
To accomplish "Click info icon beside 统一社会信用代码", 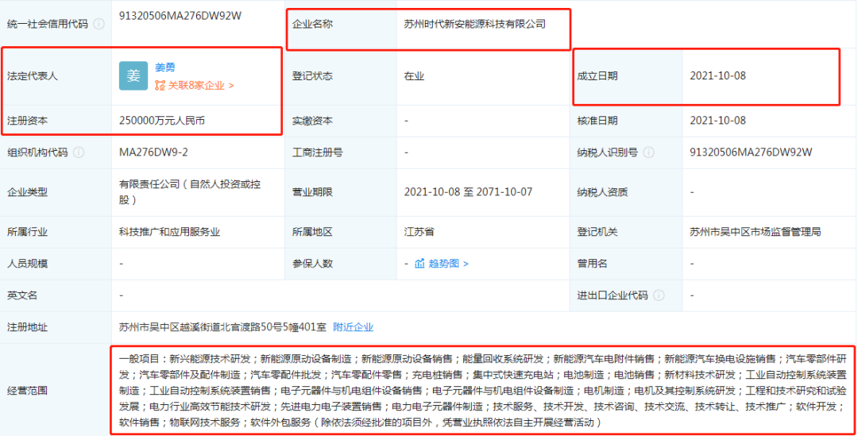I will pyautogui.click(x=99, y=24).
